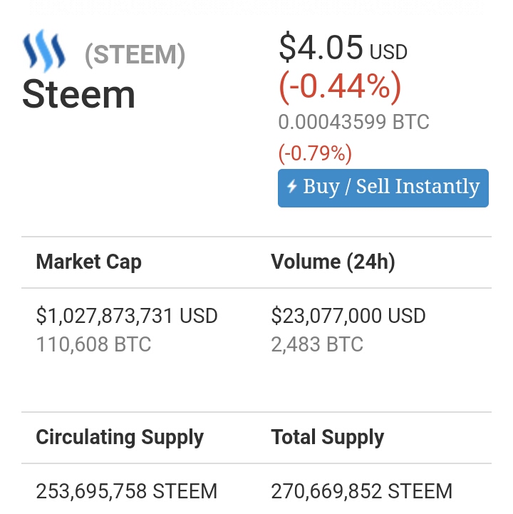The image size is (513, 514).
Task: Select the 0.00043599 BTC price
Action: pos(353,122)
